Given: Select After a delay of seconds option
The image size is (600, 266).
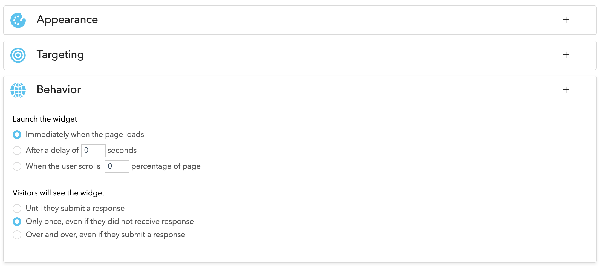Looking at the screenshot, I should 17,151.
